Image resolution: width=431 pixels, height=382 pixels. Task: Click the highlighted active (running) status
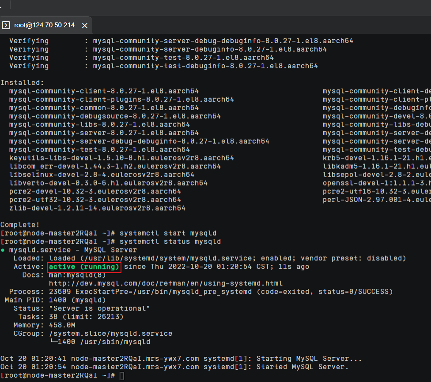click(x=84, y=267)
